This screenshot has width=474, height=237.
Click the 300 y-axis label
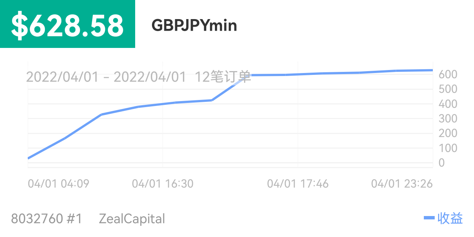448,119
